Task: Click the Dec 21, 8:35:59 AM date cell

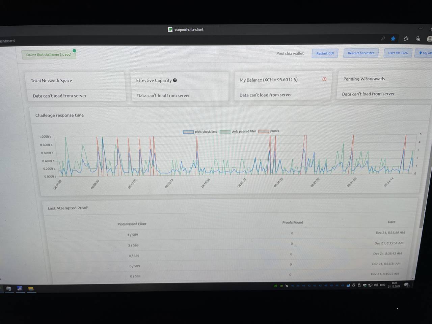Action: (x=390, y=233)
